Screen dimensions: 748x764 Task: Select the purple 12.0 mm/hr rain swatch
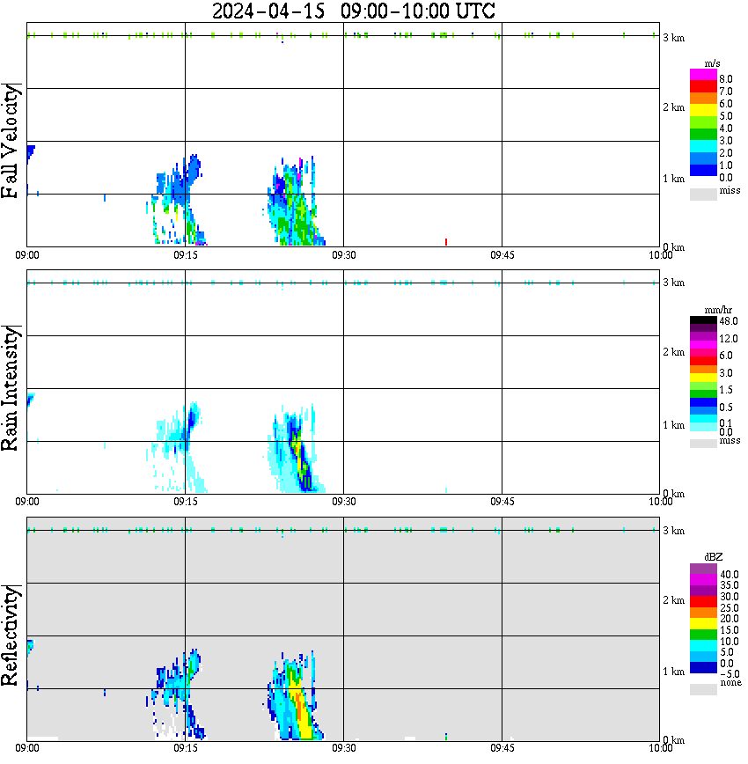[703, 336]
